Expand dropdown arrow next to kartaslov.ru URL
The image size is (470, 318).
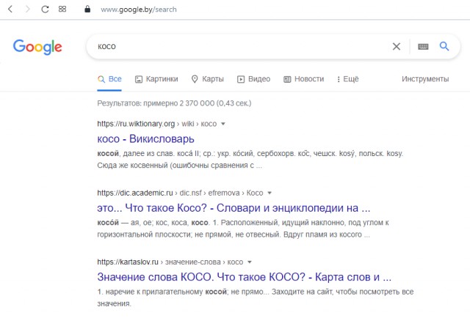(x=250, y=262)
